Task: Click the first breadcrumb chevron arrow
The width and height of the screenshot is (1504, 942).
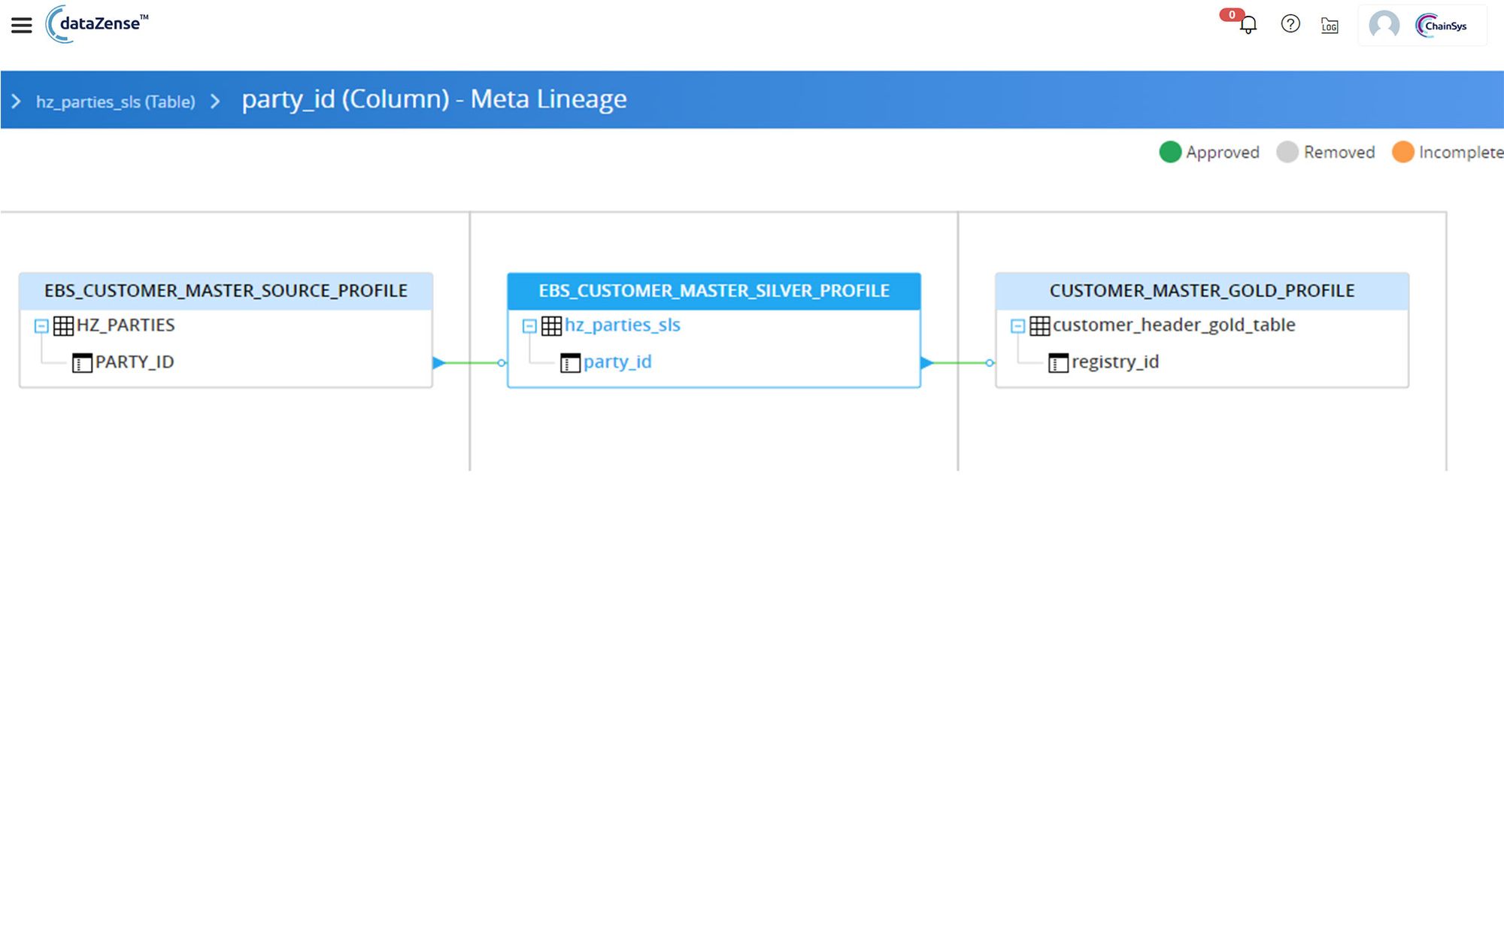Action: click(17, 101)
